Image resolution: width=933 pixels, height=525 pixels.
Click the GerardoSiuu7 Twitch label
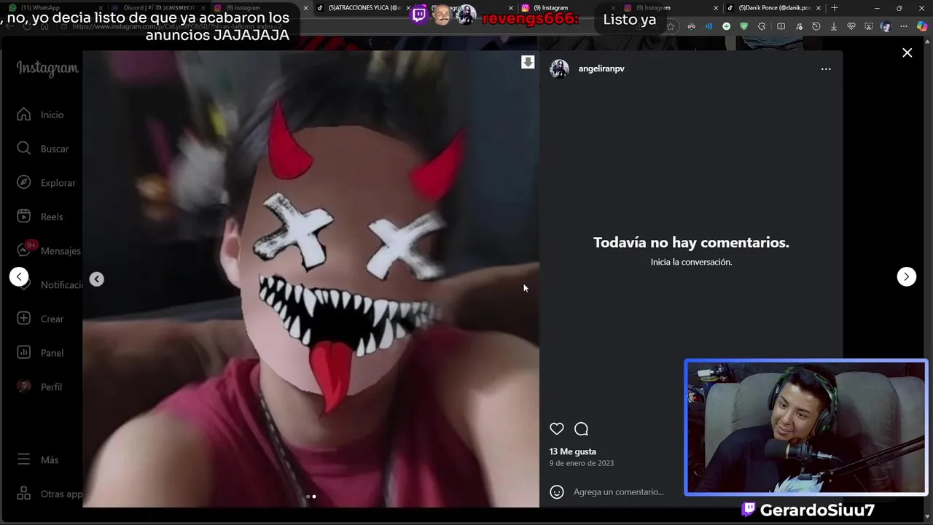tap(808, 510)
